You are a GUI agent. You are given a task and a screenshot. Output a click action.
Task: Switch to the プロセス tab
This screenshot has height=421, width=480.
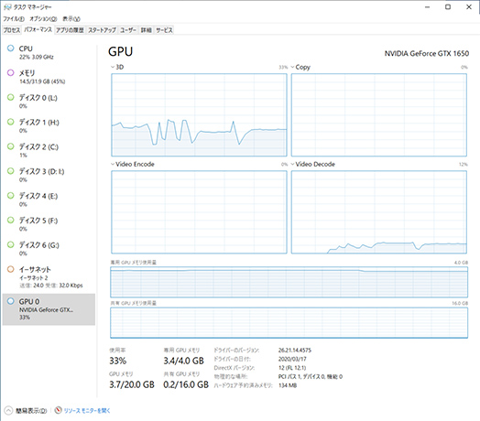12,30
